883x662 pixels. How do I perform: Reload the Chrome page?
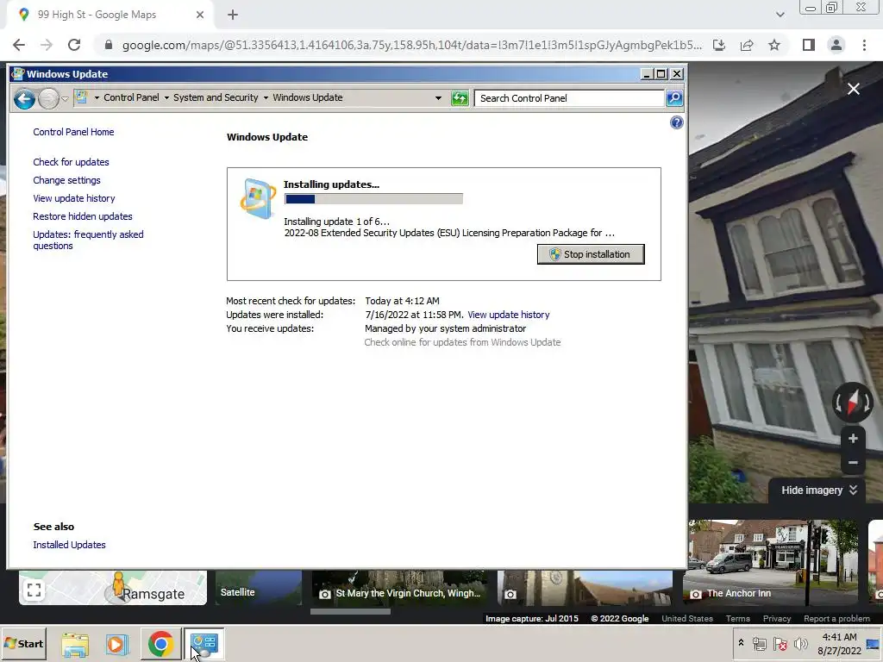click(x=74, y=45)
